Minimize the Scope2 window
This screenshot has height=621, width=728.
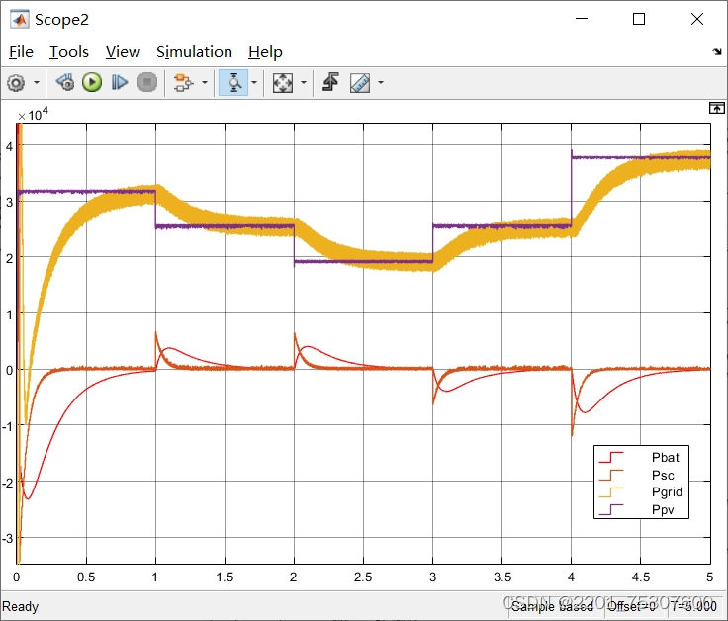[x=582, y=19]
